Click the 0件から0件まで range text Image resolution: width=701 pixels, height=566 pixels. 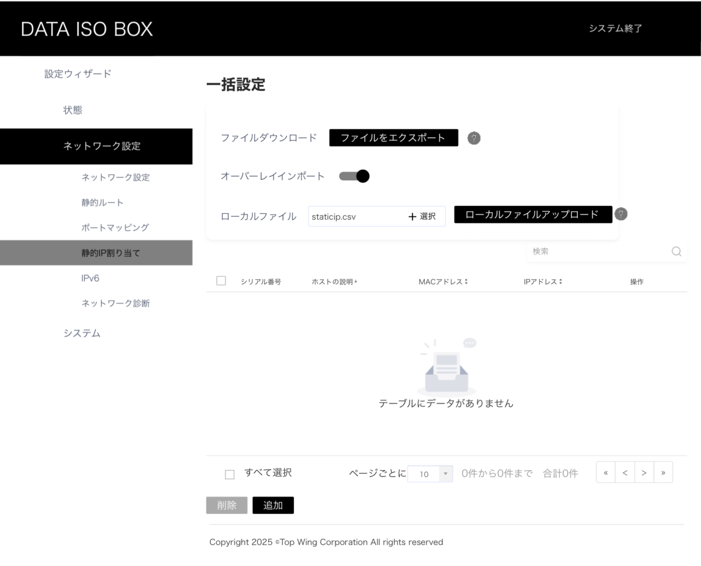pos(497,473)
